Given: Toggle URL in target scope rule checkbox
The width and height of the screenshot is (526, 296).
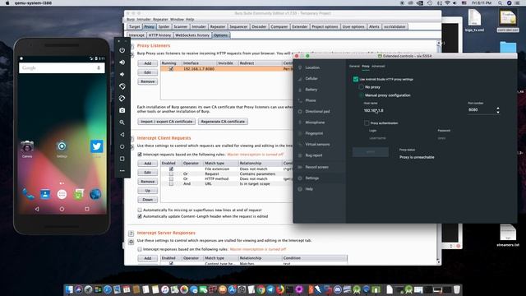Looking at the screenshot, I should point(171,183).
